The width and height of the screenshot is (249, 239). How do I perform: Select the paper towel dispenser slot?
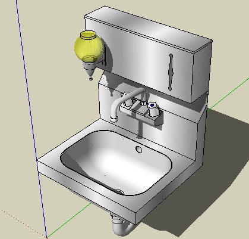click(171, 72)
